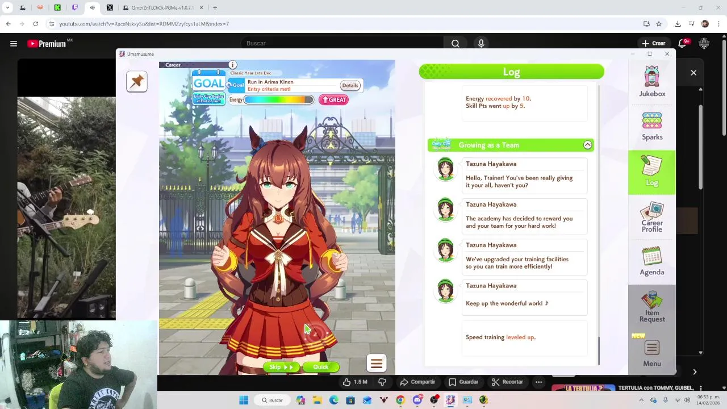This screenshot has width=727, height=409.
Task: Open the Chrome three-dot menu
Action: (719, 24)
